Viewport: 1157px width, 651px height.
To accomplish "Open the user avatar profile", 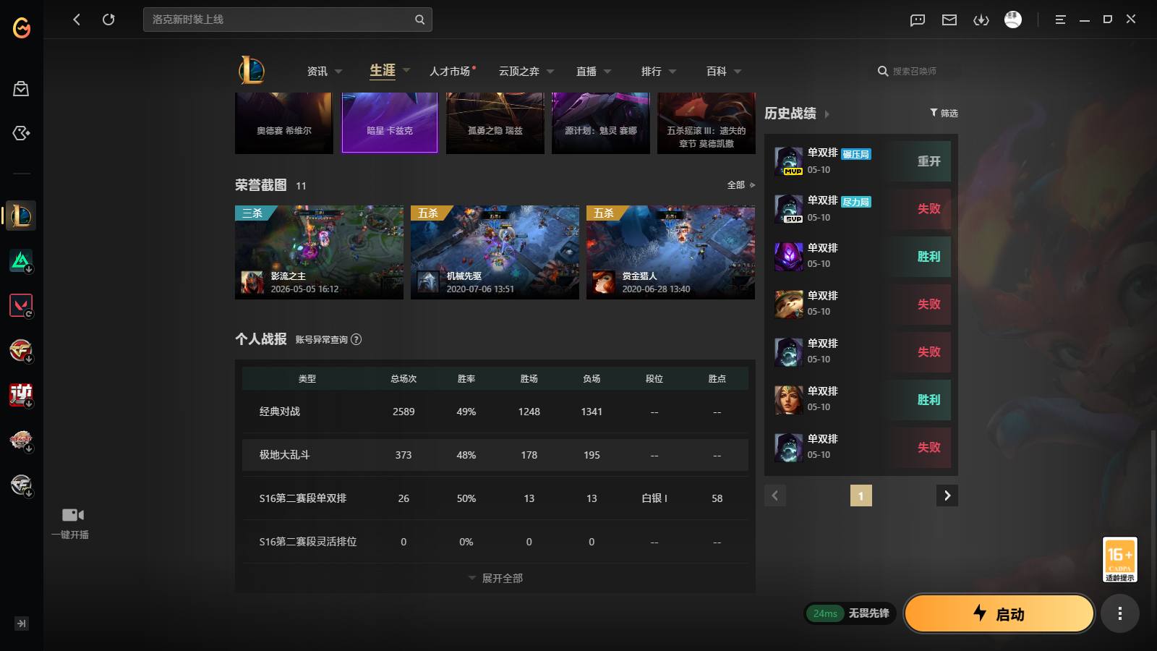I will [1013, 20].
